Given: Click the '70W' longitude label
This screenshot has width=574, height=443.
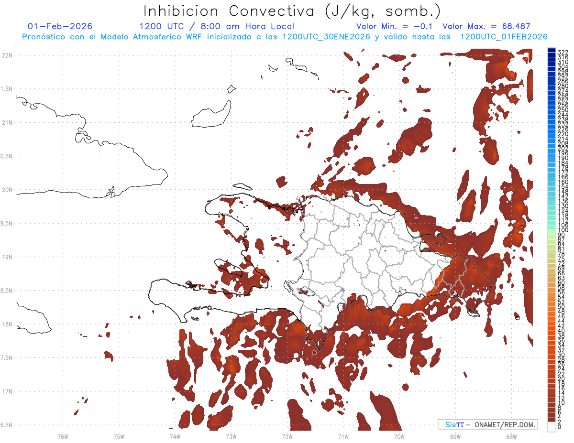Looking at the screenshot, I should tap(399, 436).
